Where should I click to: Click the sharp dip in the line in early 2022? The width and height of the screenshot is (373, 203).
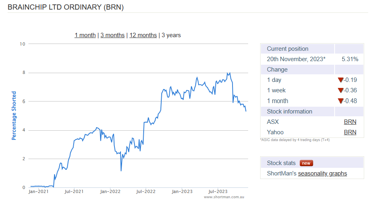[121, 171]
